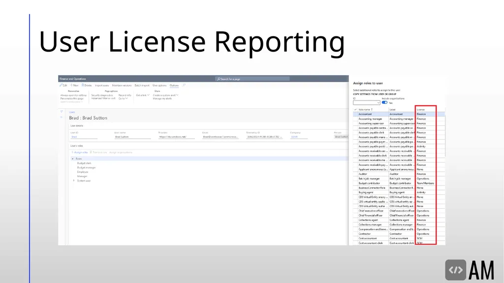The height and width of the screenshot is (283, 504).
Task: Open the User options menu
Action: pos(159,86)
